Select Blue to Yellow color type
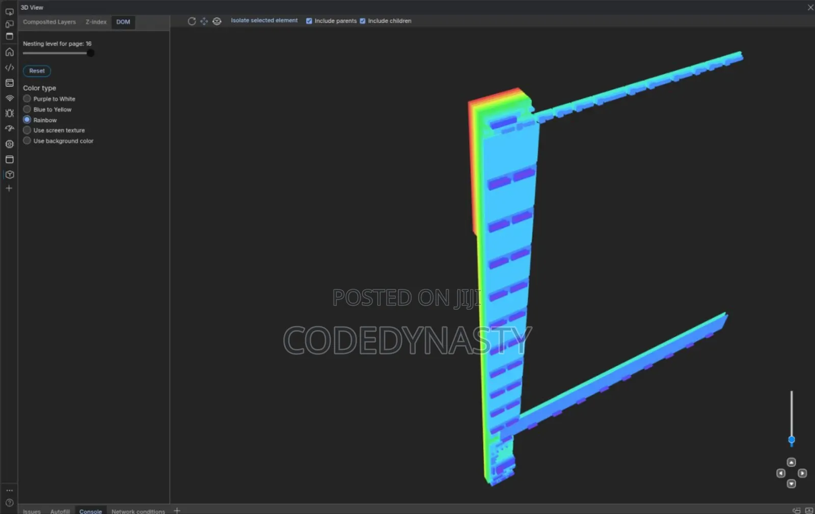 tap(47, 110)
